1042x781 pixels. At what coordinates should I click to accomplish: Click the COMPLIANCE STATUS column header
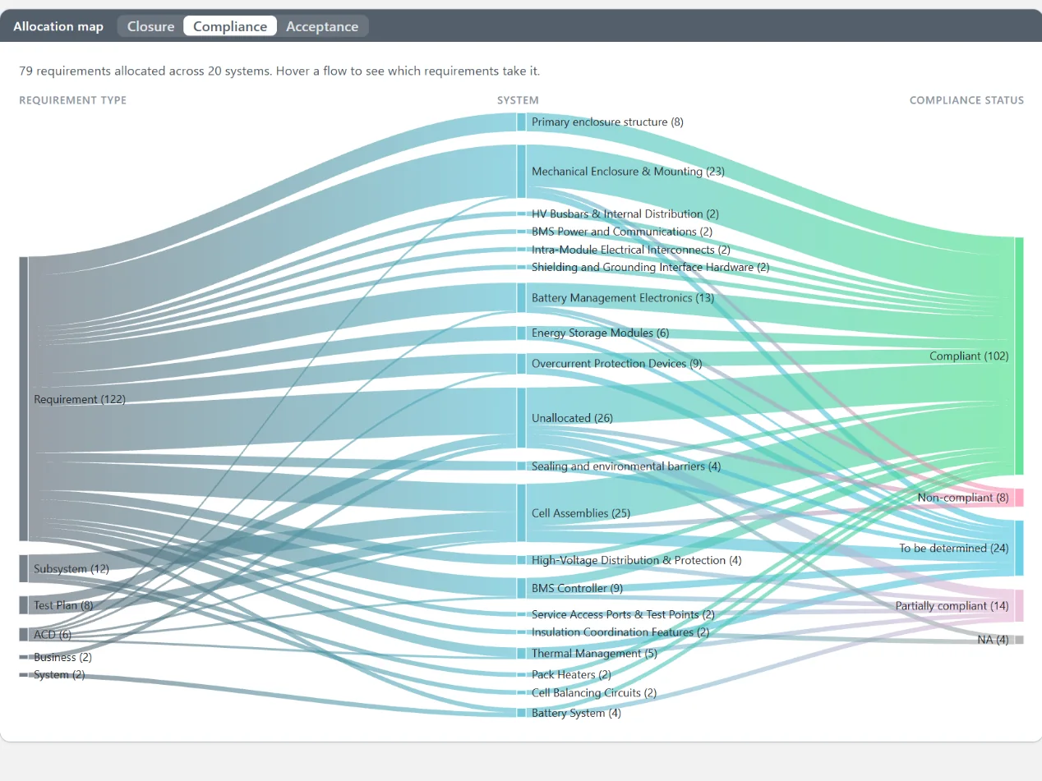pos(966,100)
